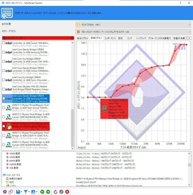Click the help question mark in title bar
Image resolution: width=193 pixels, height=195 pixels.
(x=180, y=3)
